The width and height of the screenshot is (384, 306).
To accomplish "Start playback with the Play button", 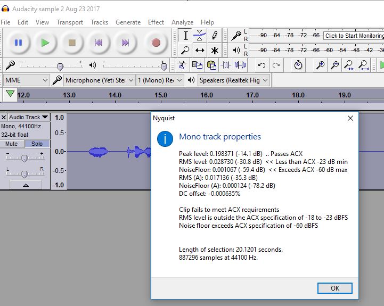I will click(x=45, y=43).
